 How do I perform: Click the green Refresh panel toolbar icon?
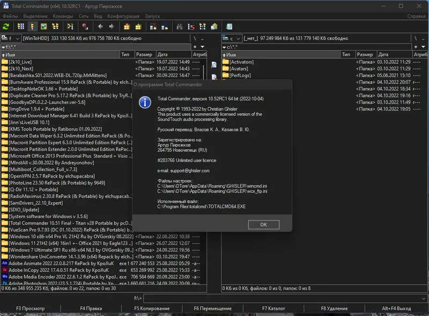[x=6, y=26]
